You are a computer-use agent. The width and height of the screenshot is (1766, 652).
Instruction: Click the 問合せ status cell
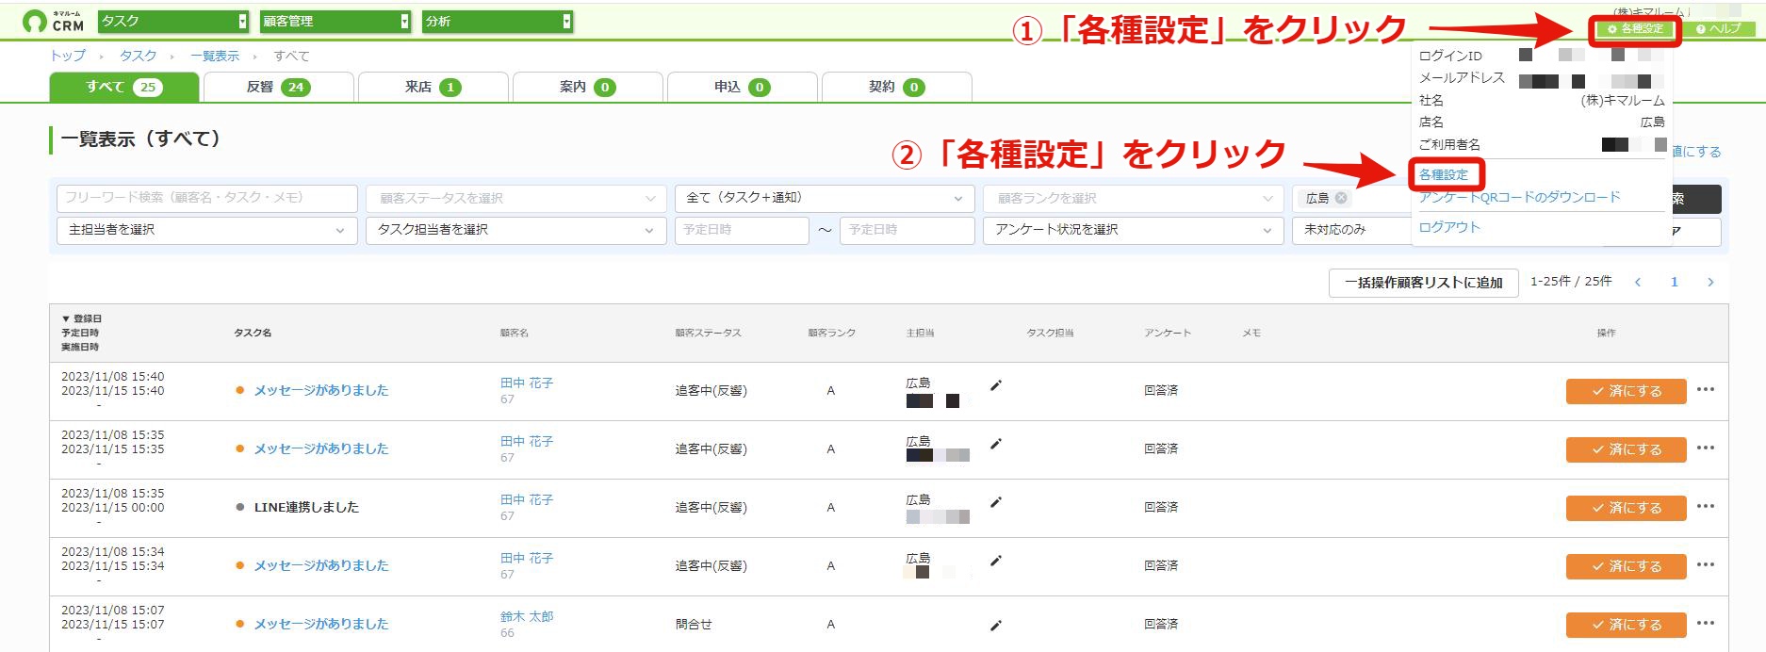(694, 624)
